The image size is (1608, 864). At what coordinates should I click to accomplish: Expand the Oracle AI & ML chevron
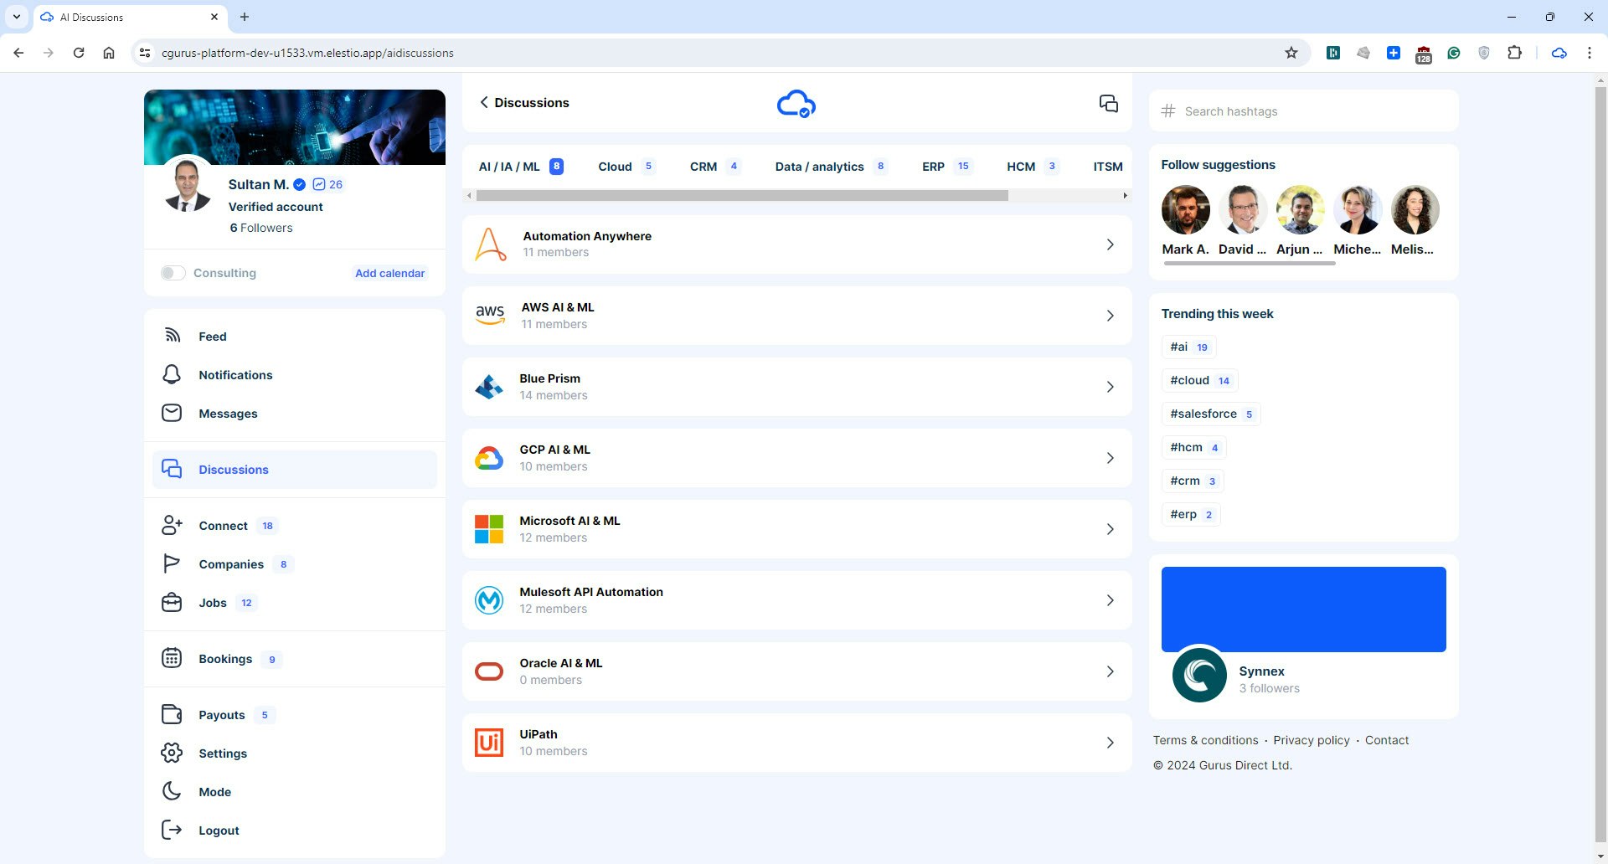(x=1111, y=671)
